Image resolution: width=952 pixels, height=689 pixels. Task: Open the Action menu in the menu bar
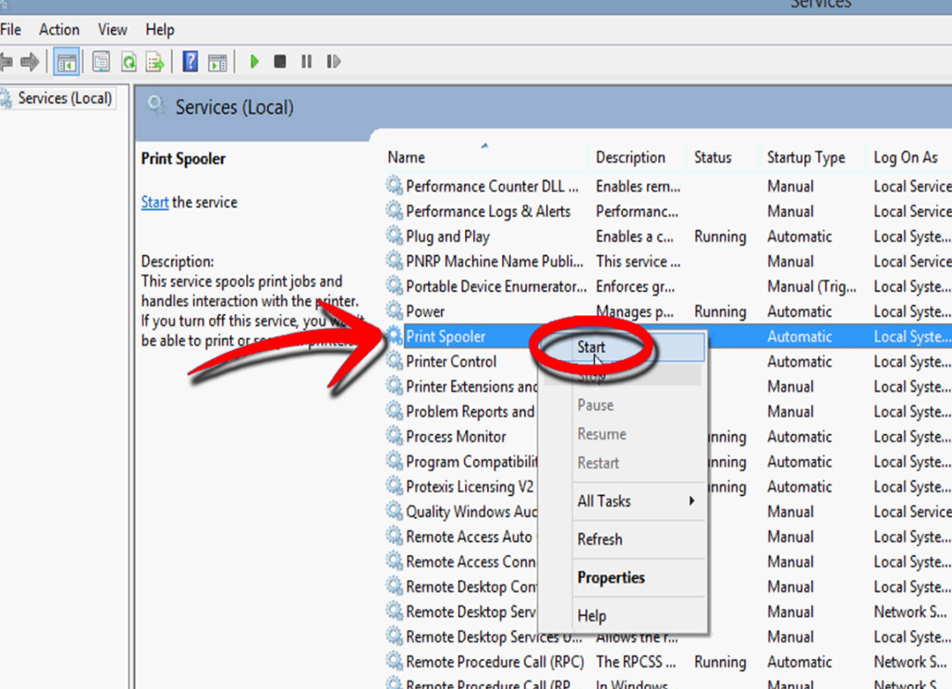[x=59, y=30]
